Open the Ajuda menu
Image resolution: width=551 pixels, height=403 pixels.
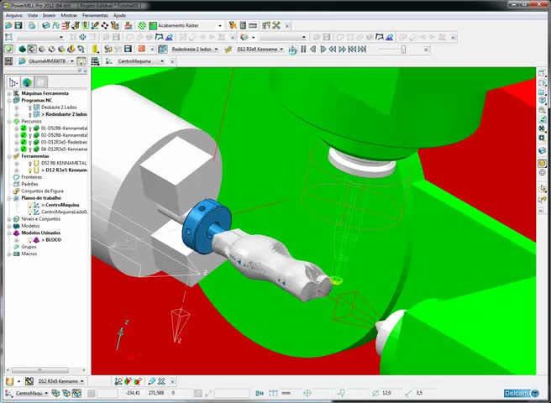(x=119, y=15)
